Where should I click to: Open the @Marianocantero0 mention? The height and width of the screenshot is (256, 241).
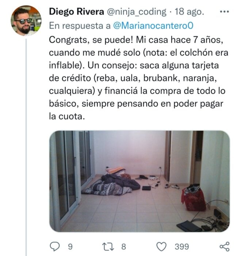[153, 26]
